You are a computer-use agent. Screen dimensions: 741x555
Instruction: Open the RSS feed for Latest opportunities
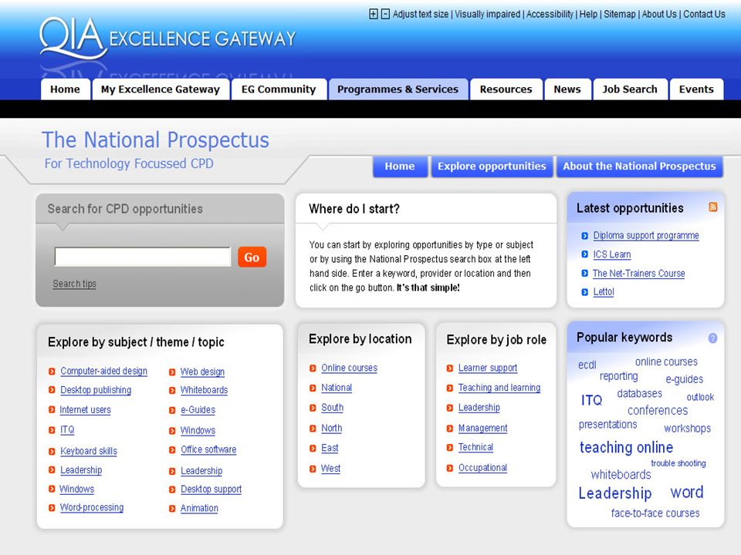click(713, 207)
